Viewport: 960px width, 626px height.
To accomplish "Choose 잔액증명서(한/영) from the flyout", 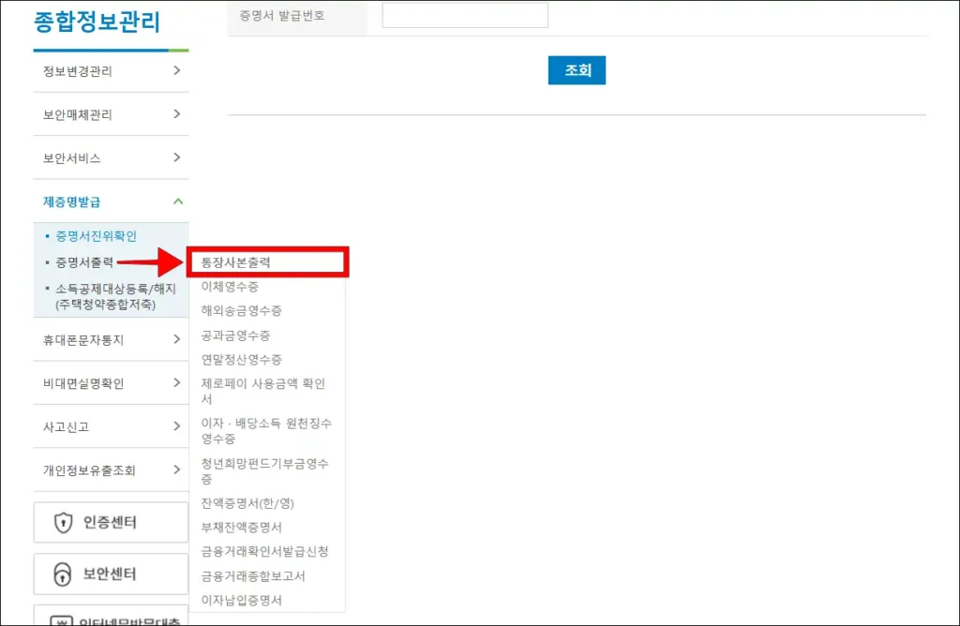I will [x=247, y=503].
